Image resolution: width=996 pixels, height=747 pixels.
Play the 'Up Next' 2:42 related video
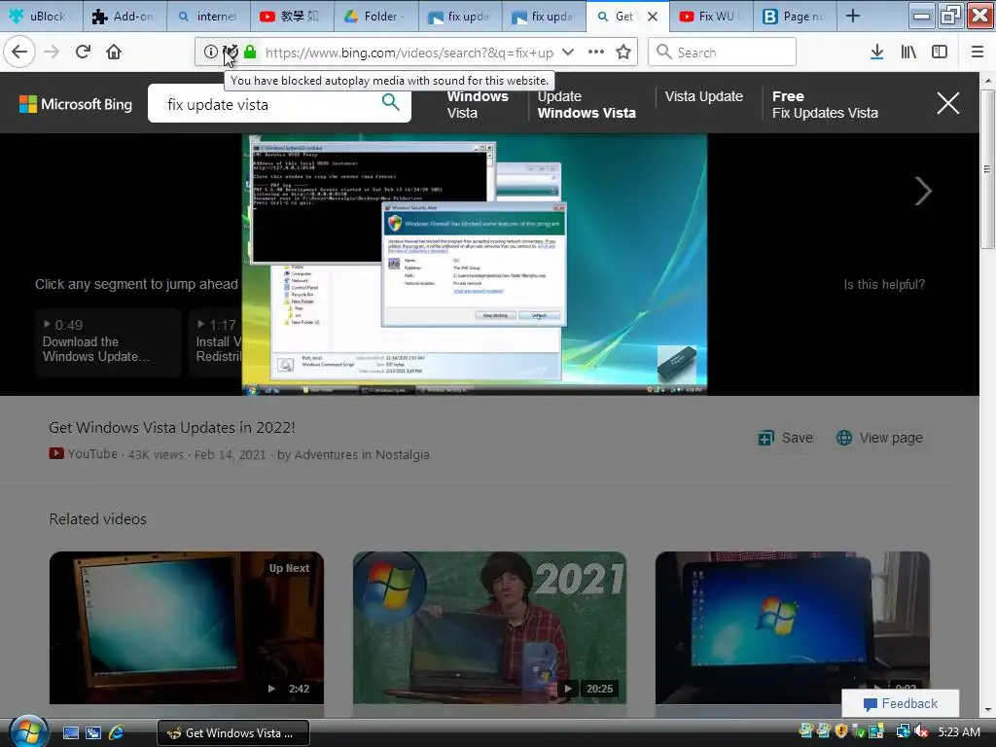pyautogui.click(x=186, y=627)
